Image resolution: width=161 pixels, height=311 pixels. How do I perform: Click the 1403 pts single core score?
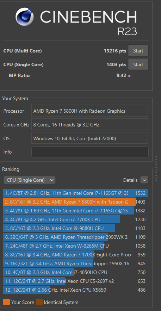click(116, 64)
